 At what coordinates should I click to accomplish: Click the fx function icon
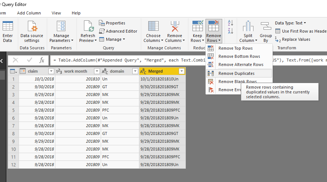pos(42,60)
